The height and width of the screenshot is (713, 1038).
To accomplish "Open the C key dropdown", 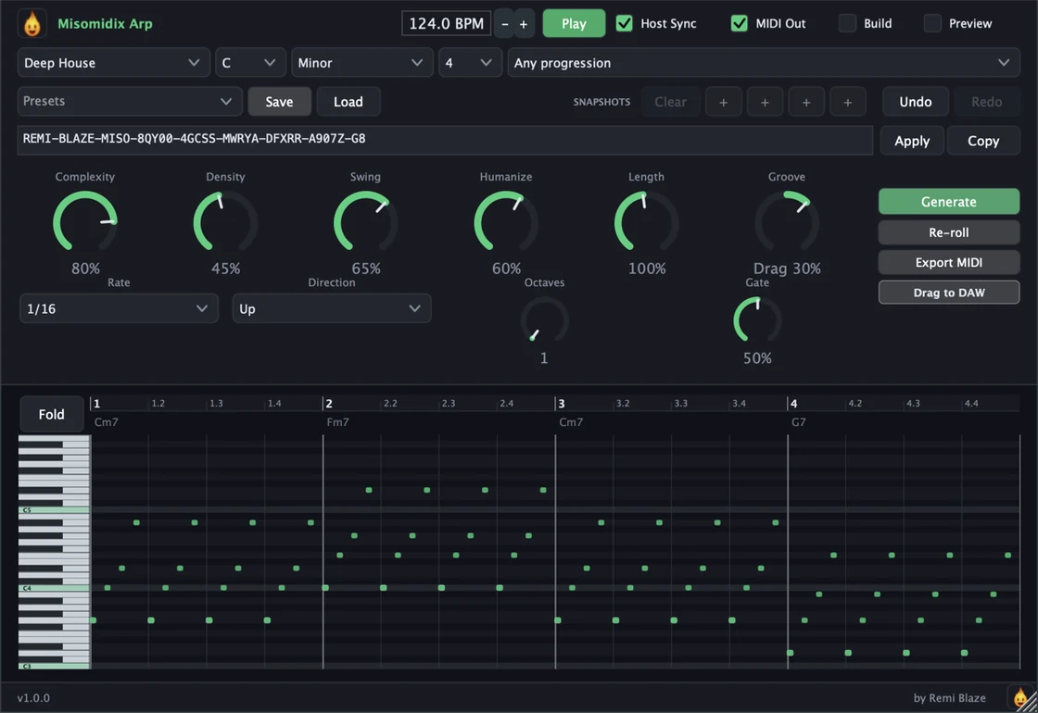I will pos(250,63).
